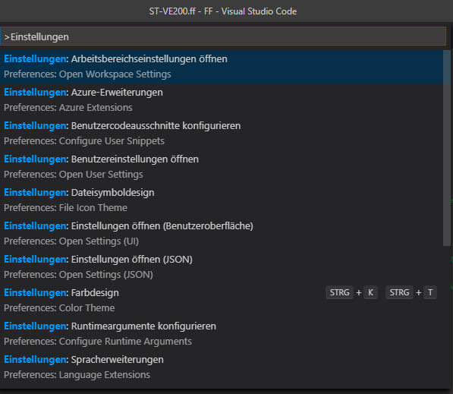The image size is (453, 394).
Task: Run Runtimeargumente konfigurieren command
Action: click(x=222, y=333)
